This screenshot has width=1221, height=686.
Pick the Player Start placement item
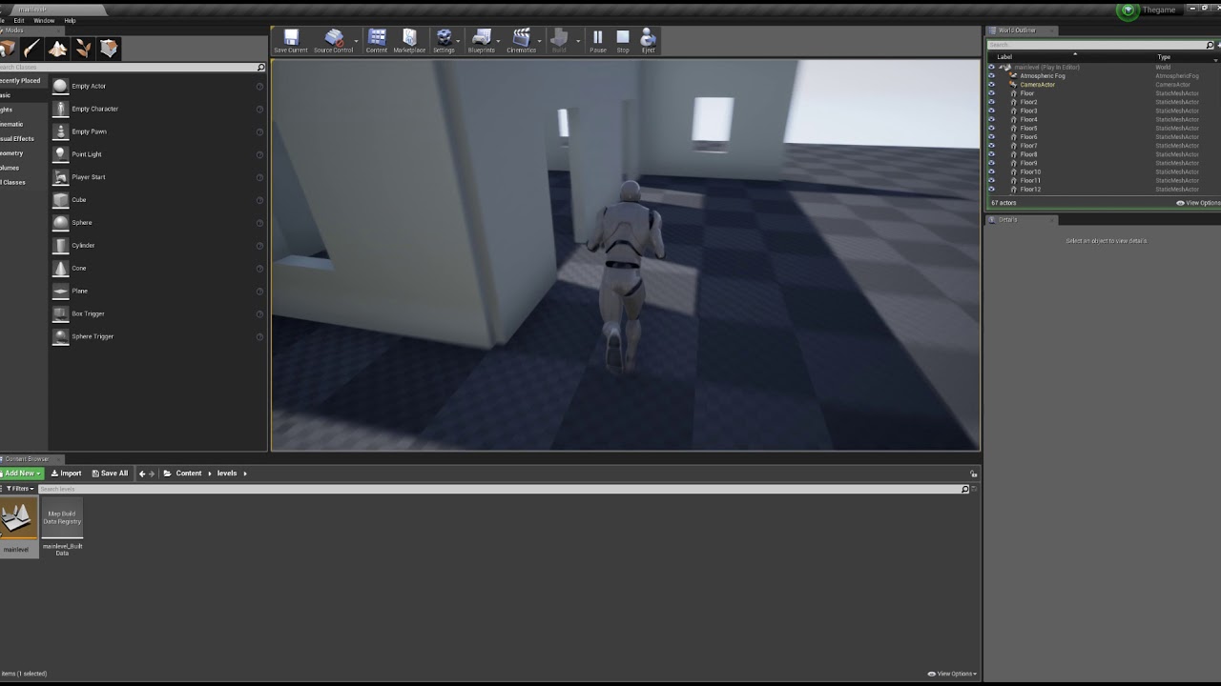point(158,177)
